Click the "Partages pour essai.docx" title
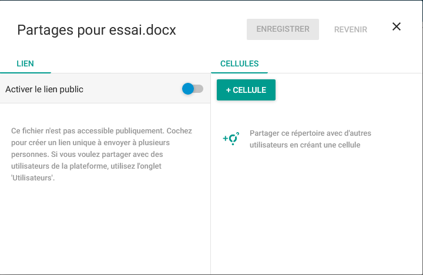The image size is (423, 275). [96, 30]
